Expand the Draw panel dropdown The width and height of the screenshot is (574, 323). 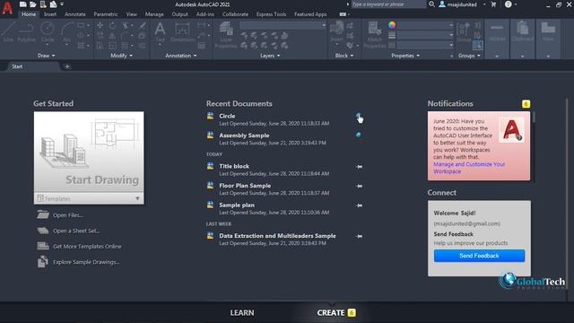point(47,56)
